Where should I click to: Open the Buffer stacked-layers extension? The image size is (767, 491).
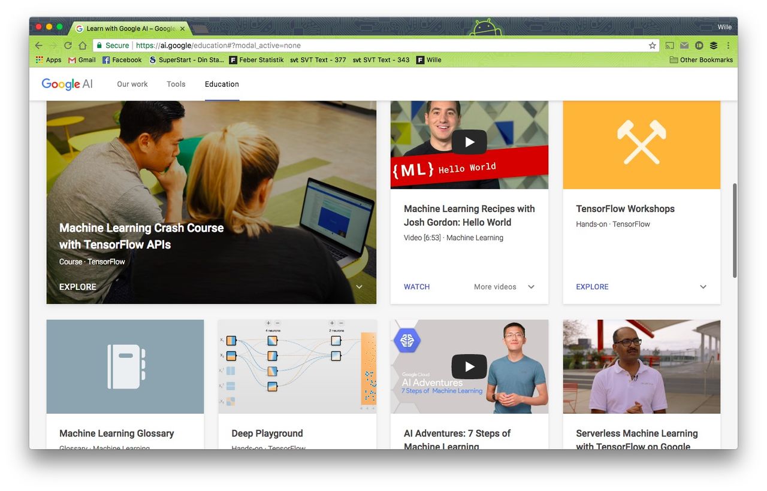714,46
